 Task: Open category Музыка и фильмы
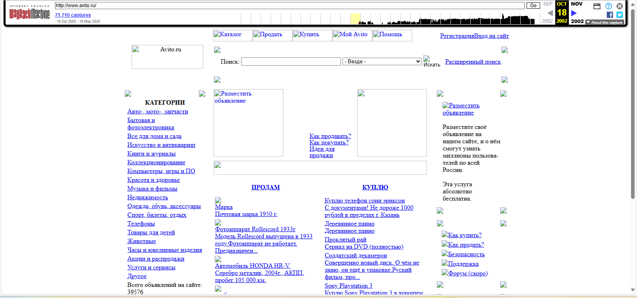point(152,189)
